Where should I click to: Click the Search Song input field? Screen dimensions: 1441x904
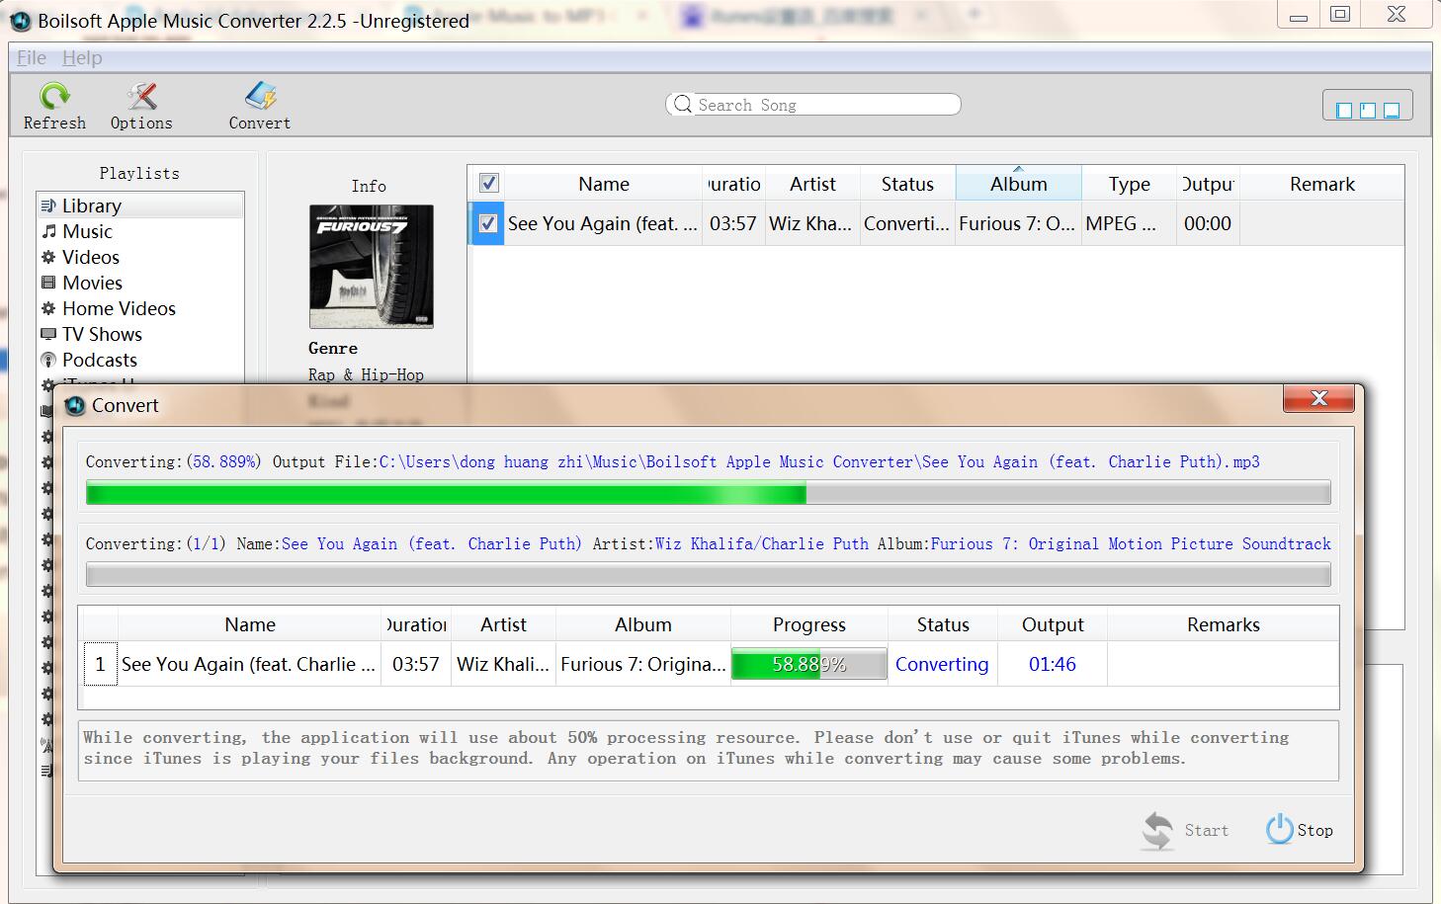point(813,105)
